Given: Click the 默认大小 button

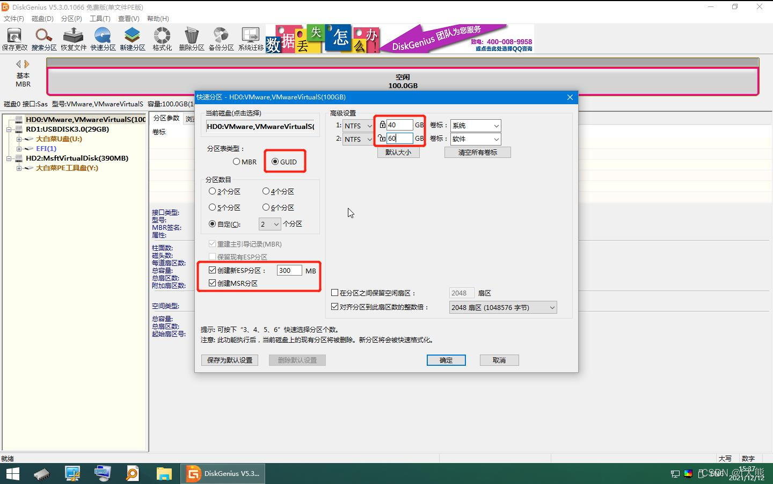Looking at the screenshot, I should click(x=398, y=152).
